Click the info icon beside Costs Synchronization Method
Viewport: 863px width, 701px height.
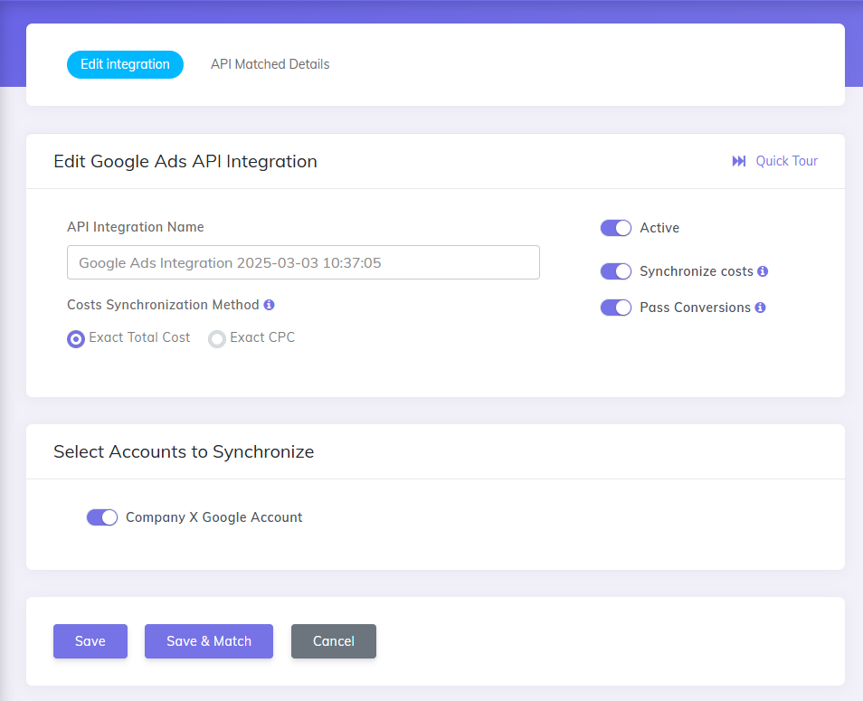268,306
